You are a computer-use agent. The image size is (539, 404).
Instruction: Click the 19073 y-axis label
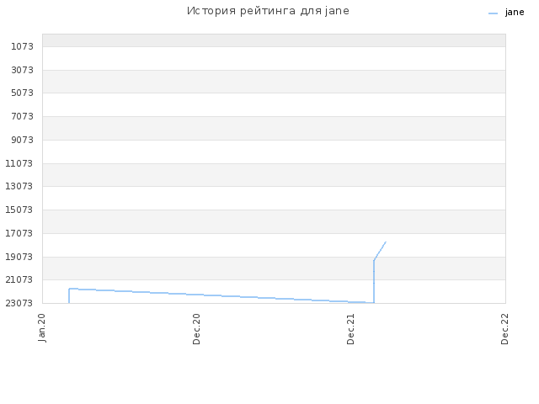click(19, 257)
